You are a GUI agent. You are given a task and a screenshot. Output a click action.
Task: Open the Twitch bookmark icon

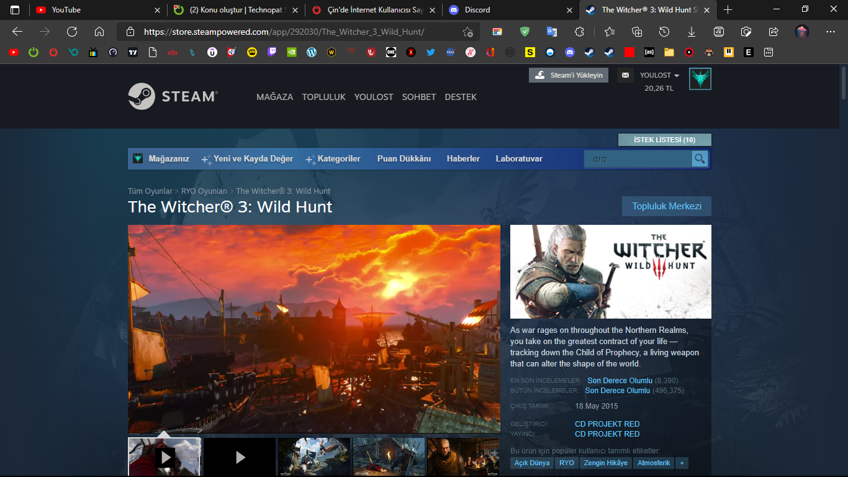click(272, 53)
